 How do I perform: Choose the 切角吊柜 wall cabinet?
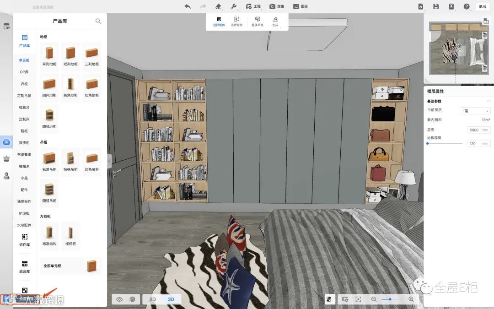(x=91, y=162)
